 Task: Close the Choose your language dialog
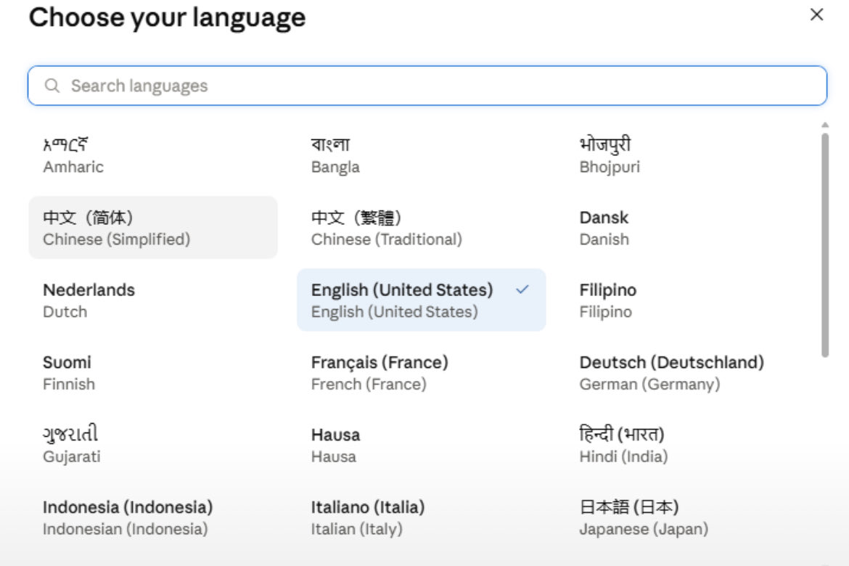point(816,15)
